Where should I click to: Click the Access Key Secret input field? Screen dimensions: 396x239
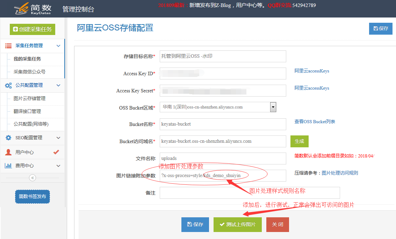tap(223, 91)
